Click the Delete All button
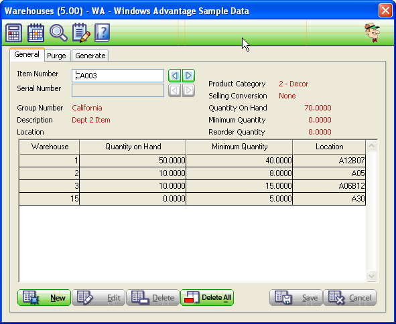Image resolution: width=396 pixels, height=324 pixels. [x=207, y=298]
